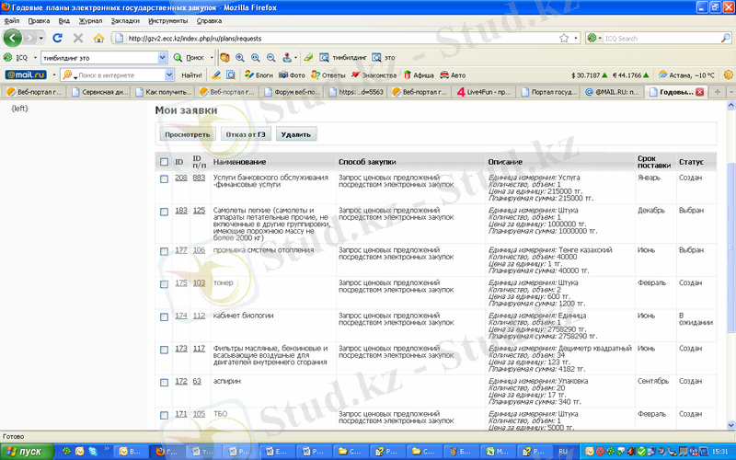Stop page loading with the X icon
736x460 pixels.
coord(77,39)
